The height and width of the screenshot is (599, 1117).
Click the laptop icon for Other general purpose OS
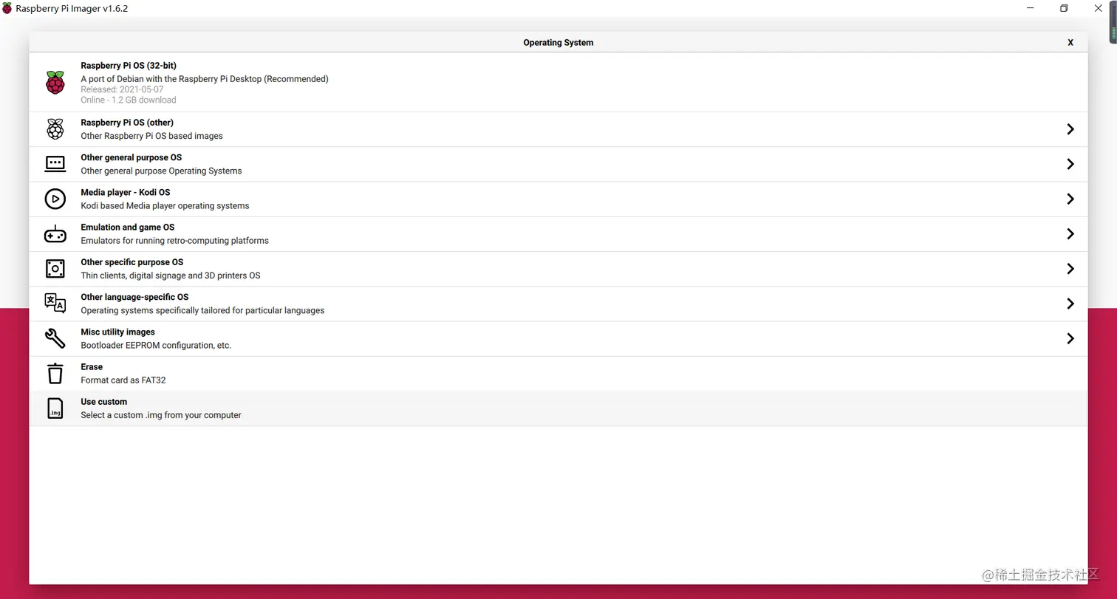click(55, 164)
